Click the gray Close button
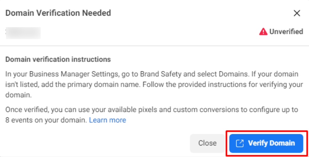Viewport: 309px width, 157px height. pos(207,143)
